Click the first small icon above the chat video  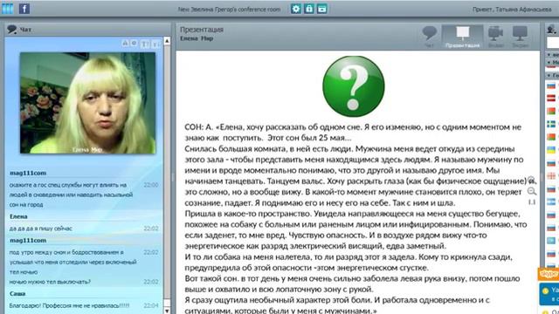[x=125, y=43]
